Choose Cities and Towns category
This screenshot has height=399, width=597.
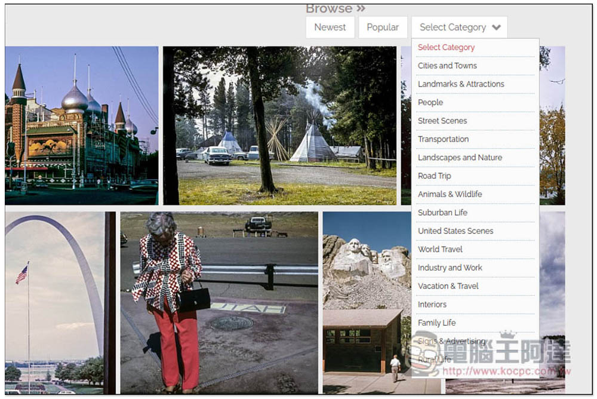[447, 66]
